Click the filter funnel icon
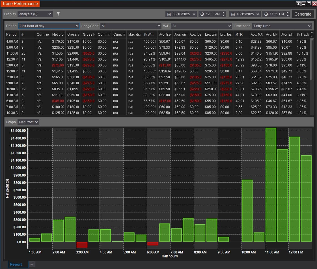Image resolution: width=317 pixels, height=269 pixels. (58, 14)
